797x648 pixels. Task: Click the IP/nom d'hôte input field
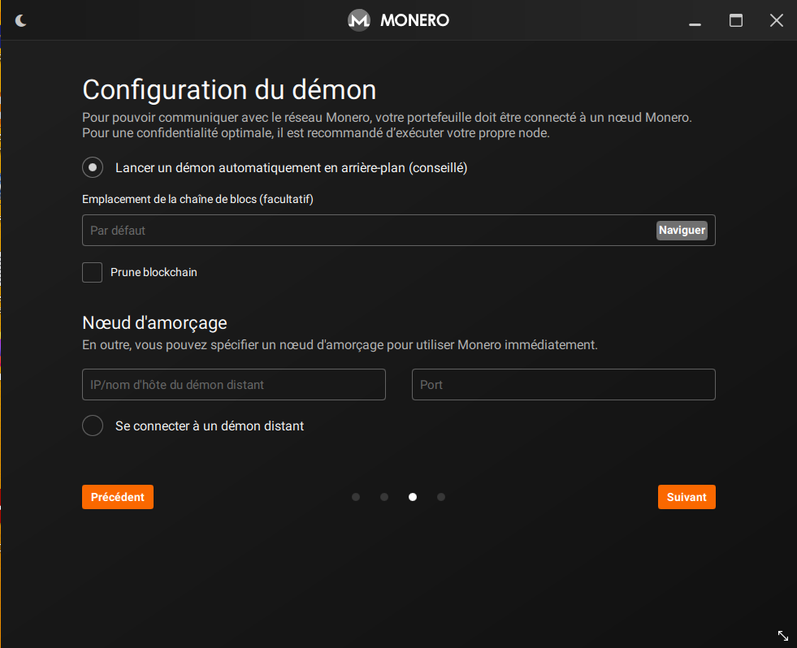click(234, 385)
